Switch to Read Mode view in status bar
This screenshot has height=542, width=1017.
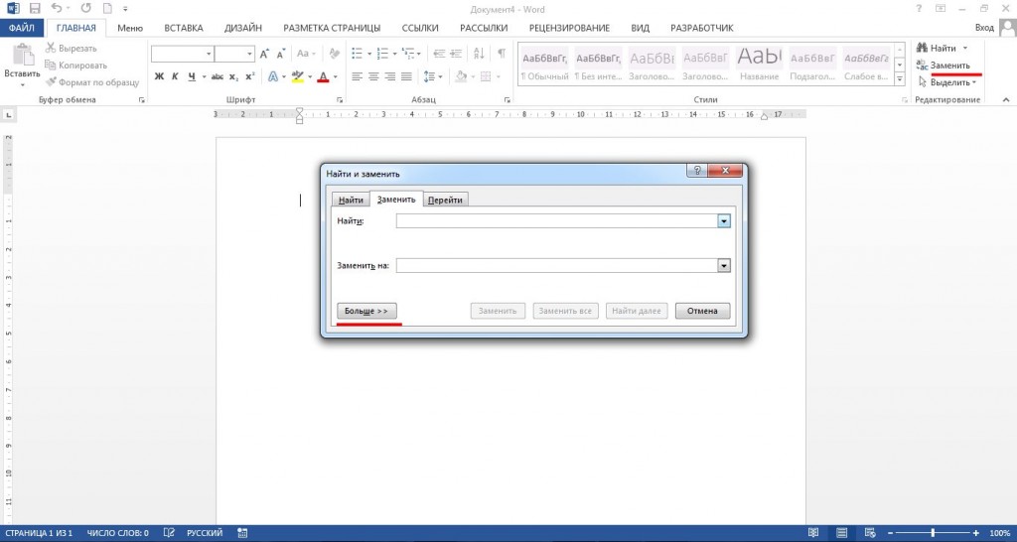(814, 533)
